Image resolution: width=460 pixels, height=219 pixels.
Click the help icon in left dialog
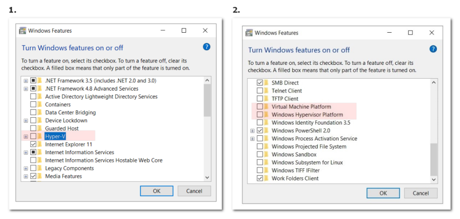207,46
